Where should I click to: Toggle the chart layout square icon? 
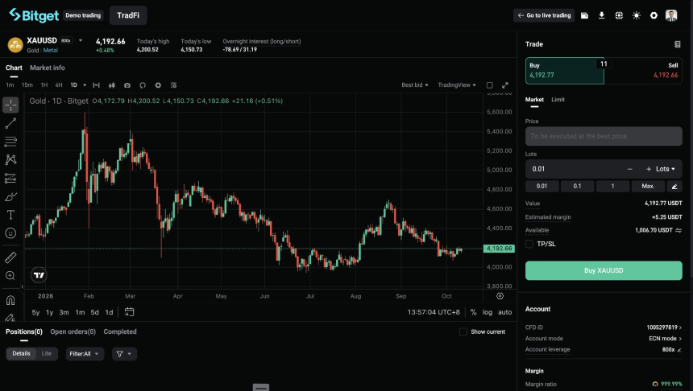point(490,85)
